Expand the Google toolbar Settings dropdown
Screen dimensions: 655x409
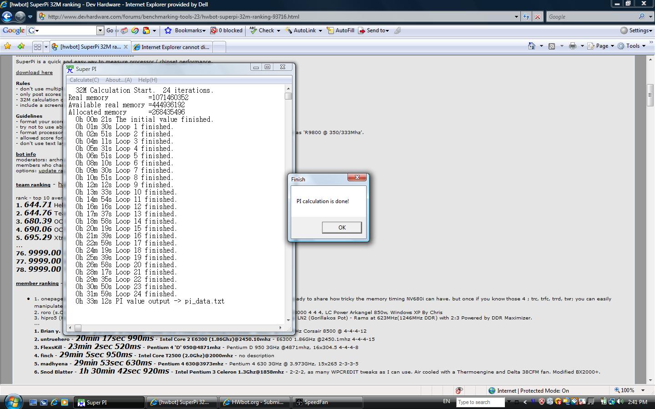(651, 30)
